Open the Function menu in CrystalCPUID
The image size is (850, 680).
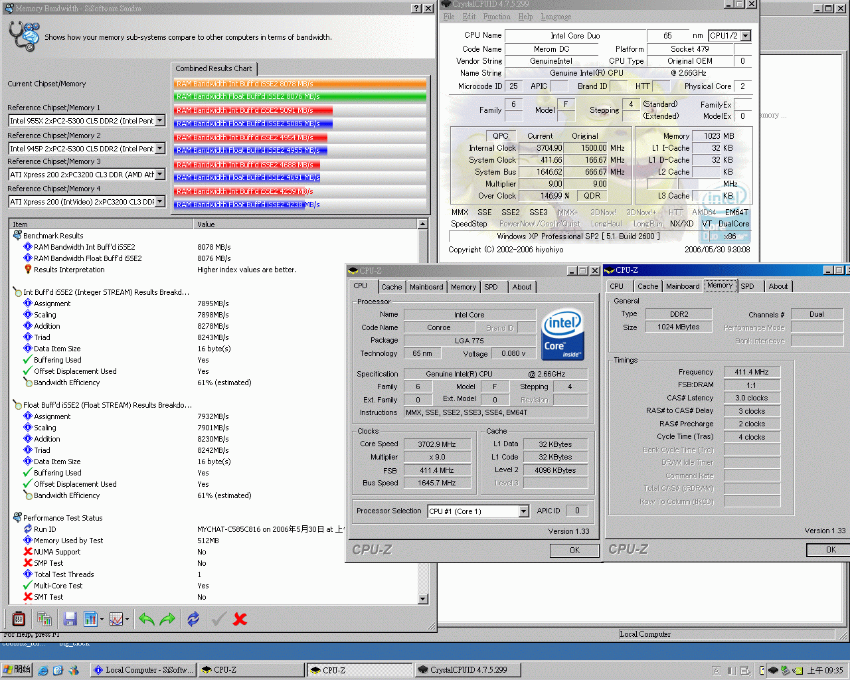point(497,17)
